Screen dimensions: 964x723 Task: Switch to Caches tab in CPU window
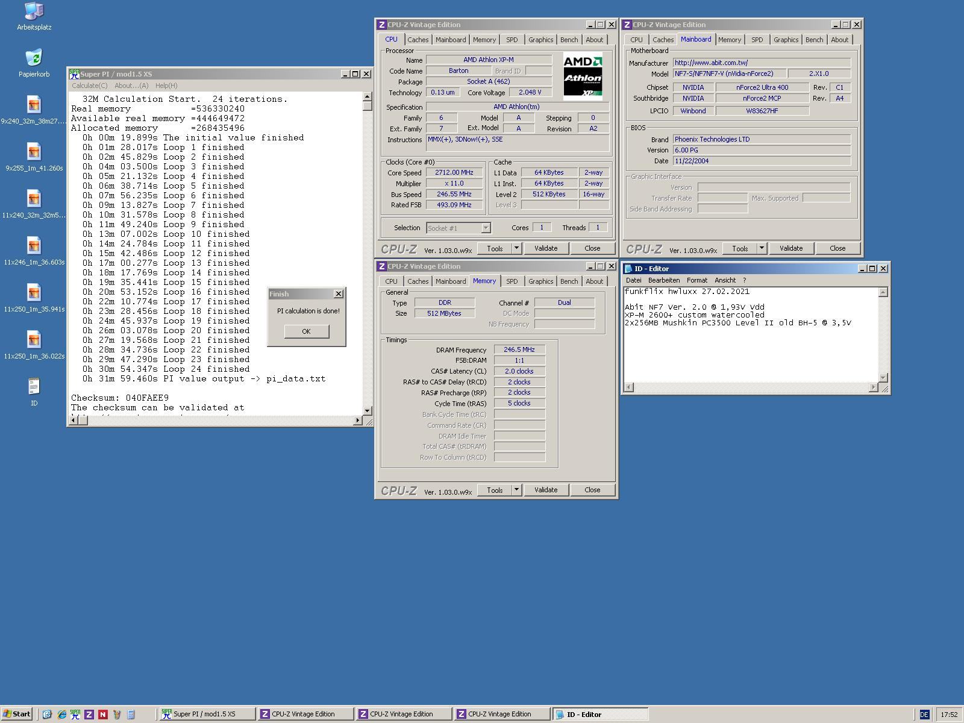pos(418,40)
